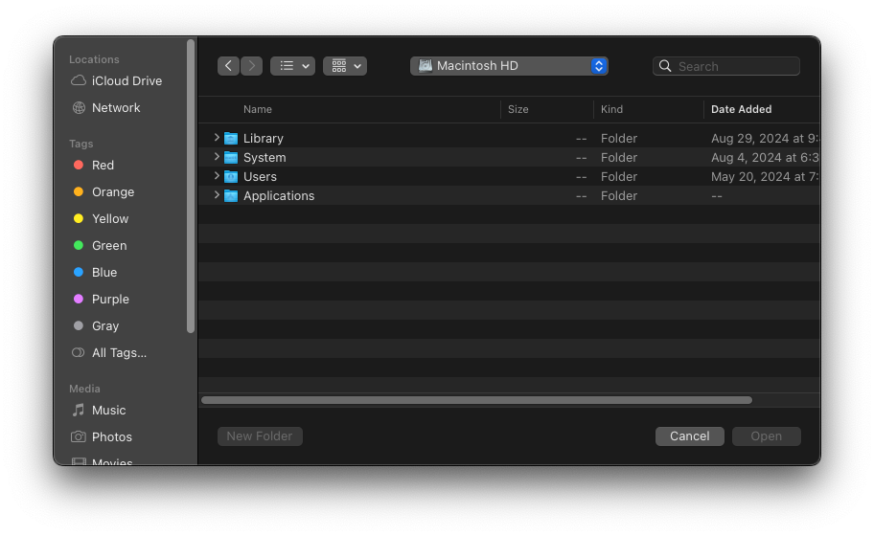Select the 'Aug 4, 2024' date cell
874x536 pixels.
tap(765, 158)
